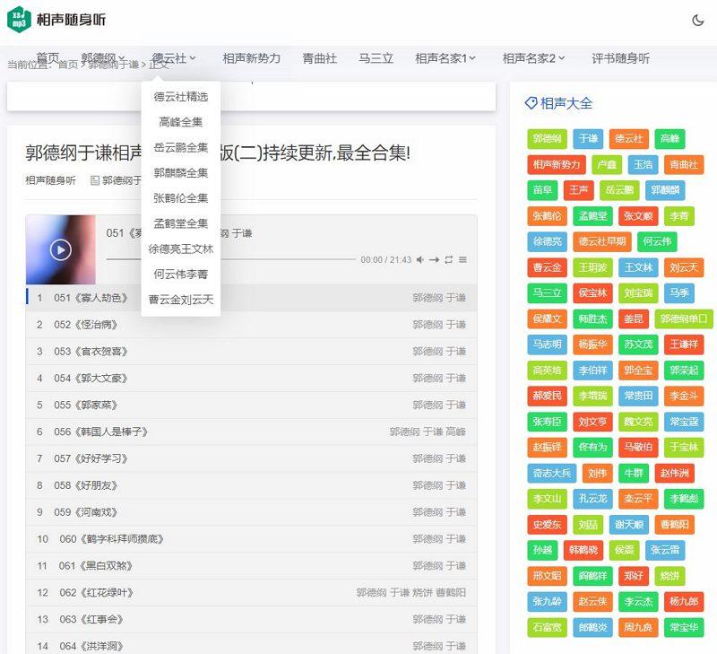The width and height of the screenshot is (717, 654).
Task: Play track 053《官衣贺喜》
Action: pos(252,352)
